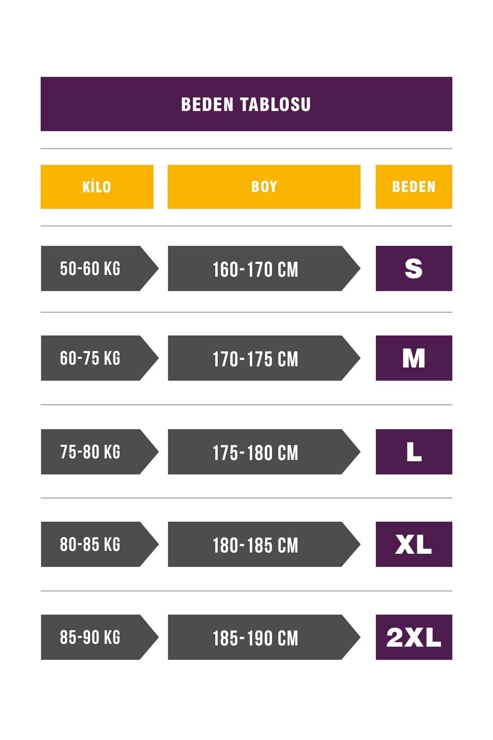Click the 60-75 KG weight label
Viewport: 493px width, 740px height.
point(90,358)
